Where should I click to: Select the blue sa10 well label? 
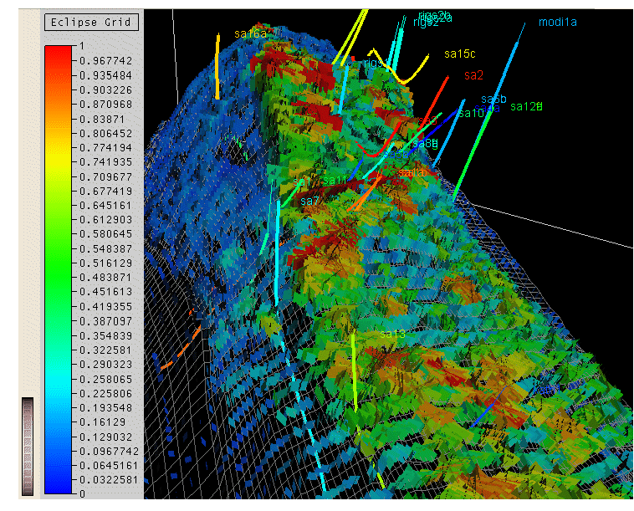pyautogui.click(x=471, y=113)
